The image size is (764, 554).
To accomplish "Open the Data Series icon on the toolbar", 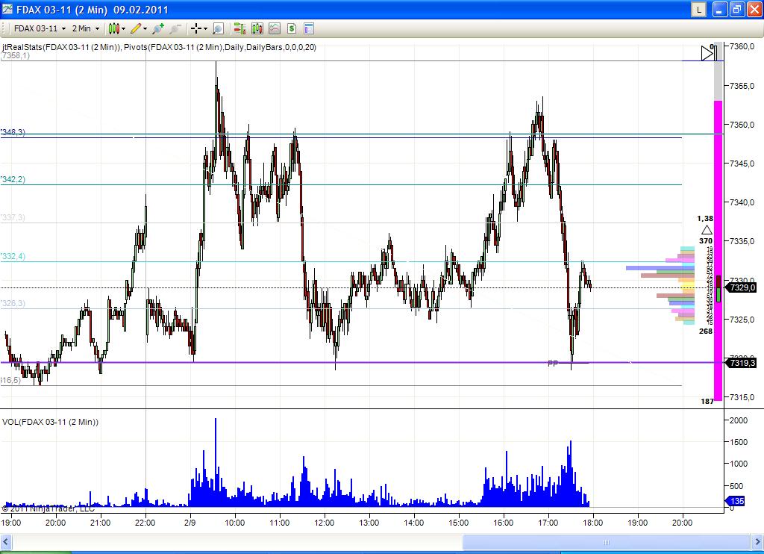I will (x=239, y=28).
